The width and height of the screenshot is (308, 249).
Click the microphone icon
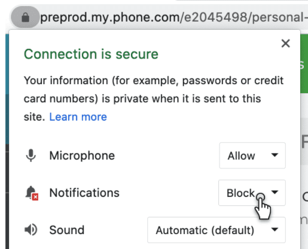point(31,155)
